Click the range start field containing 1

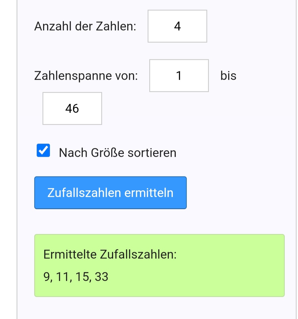[179, 76]
